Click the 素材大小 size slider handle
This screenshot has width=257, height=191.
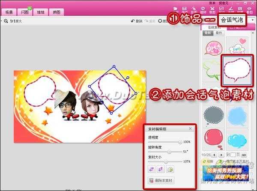click(166, 162)
